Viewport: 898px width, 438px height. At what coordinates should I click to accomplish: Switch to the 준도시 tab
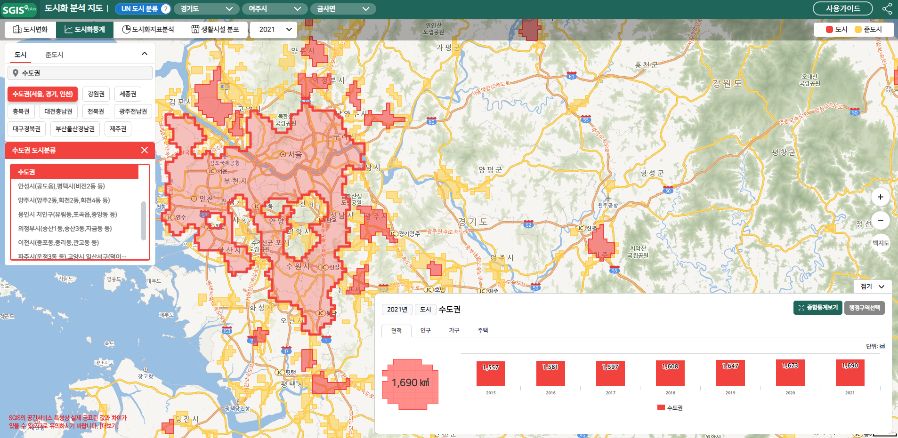(54, 55)
